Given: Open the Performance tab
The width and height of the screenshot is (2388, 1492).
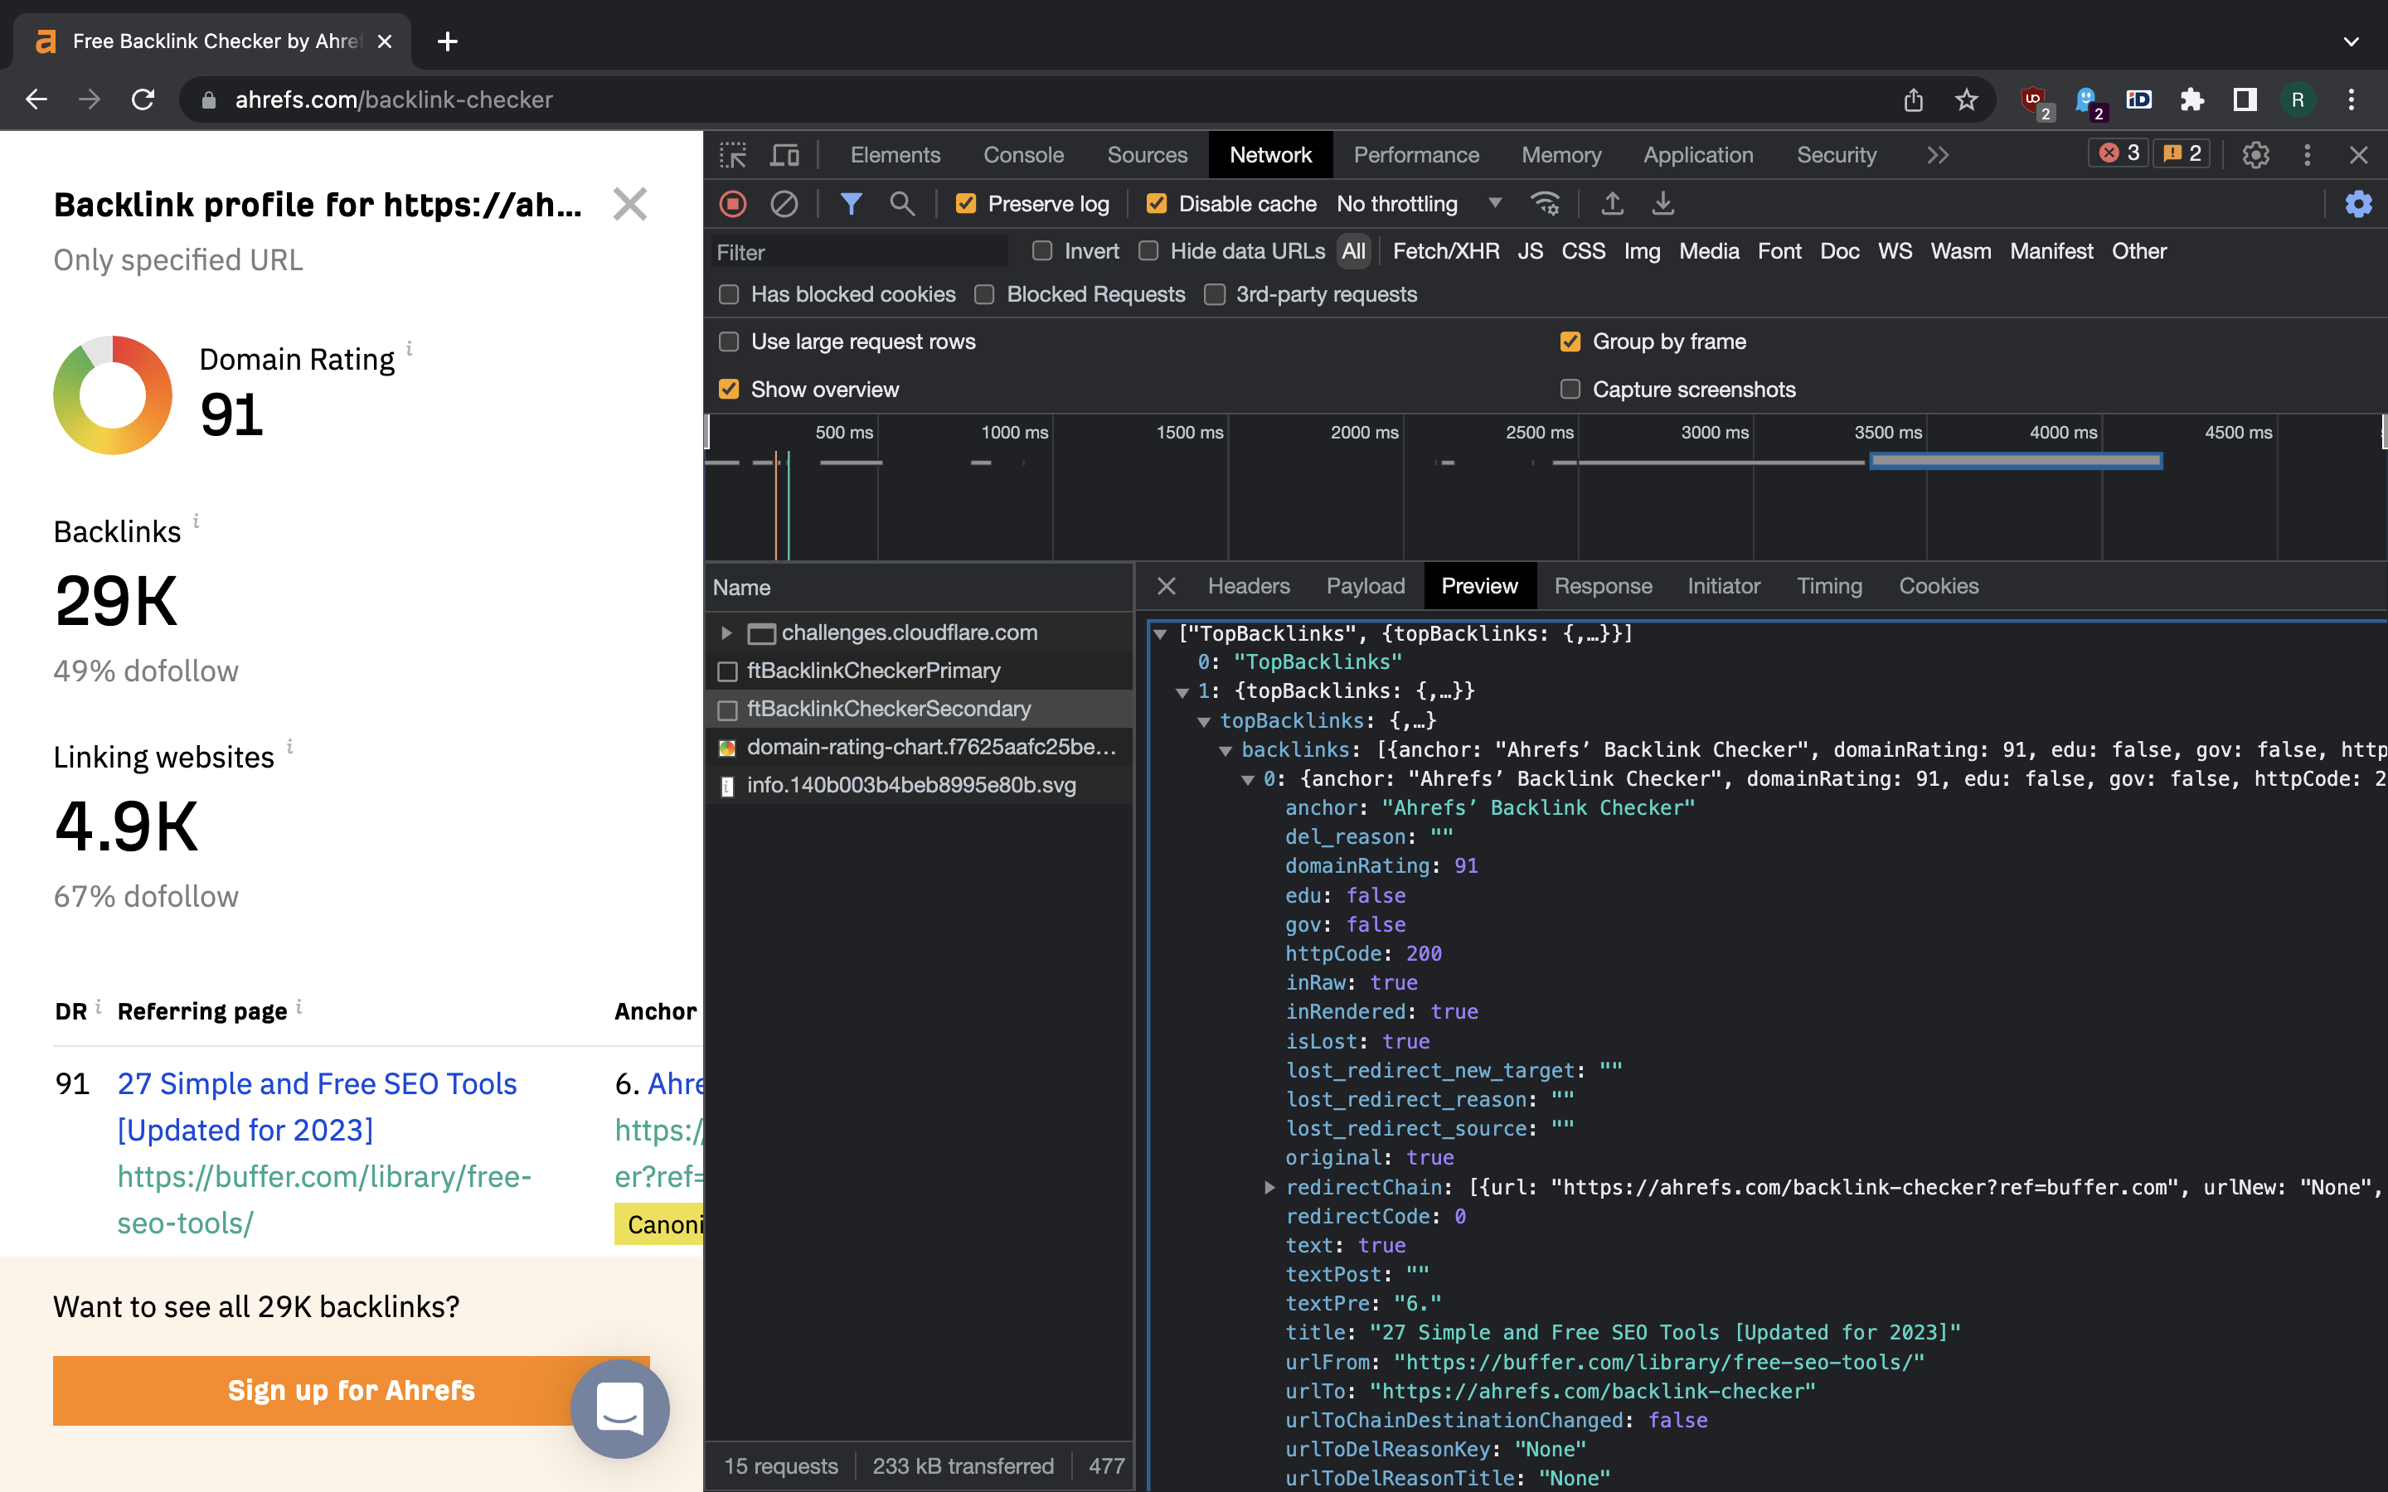Looking at the screenshot, I should tap(1416, 155).
